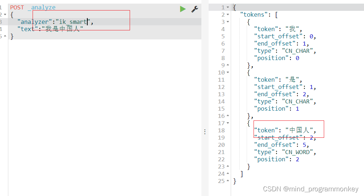The height and width of the screenshot is (196, 364).
Task: Click "position": 1 on line 15
Action: [276, 108]
